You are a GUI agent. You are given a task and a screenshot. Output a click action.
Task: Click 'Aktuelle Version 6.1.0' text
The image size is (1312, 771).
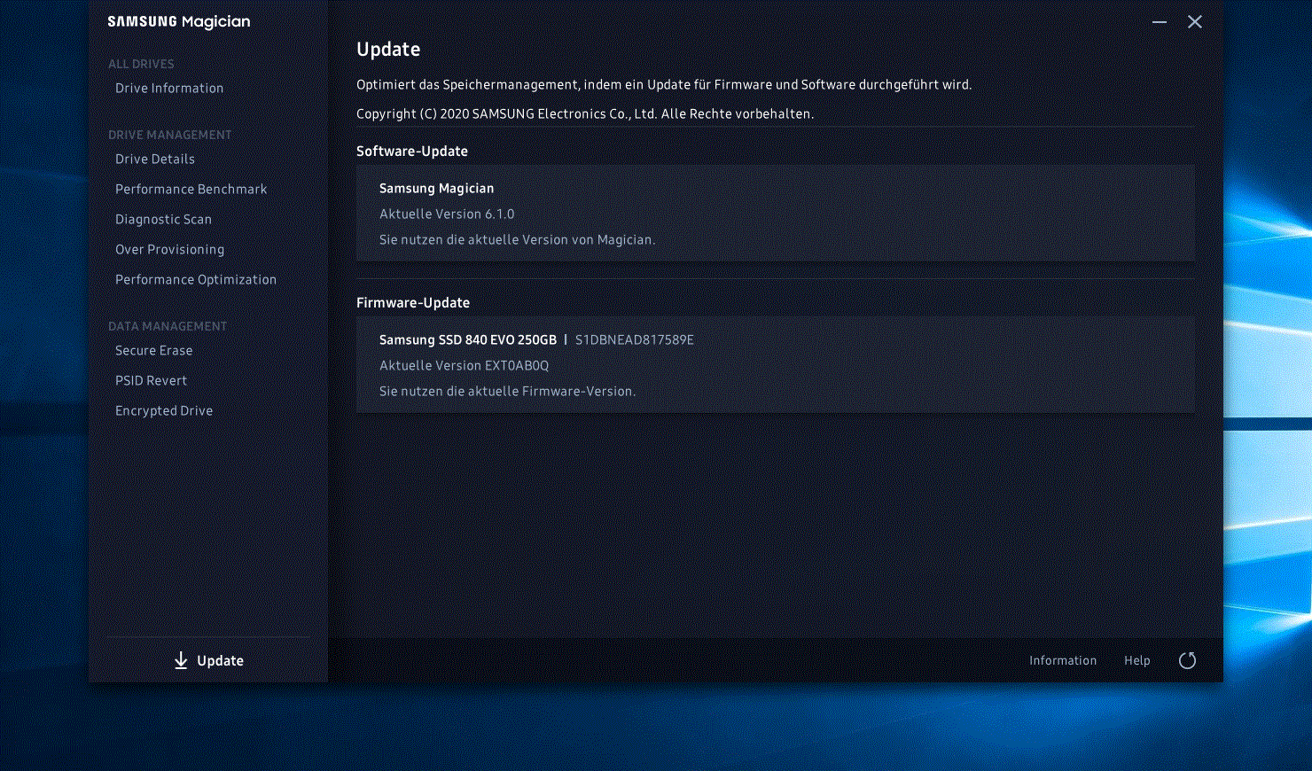click(447, 214)
